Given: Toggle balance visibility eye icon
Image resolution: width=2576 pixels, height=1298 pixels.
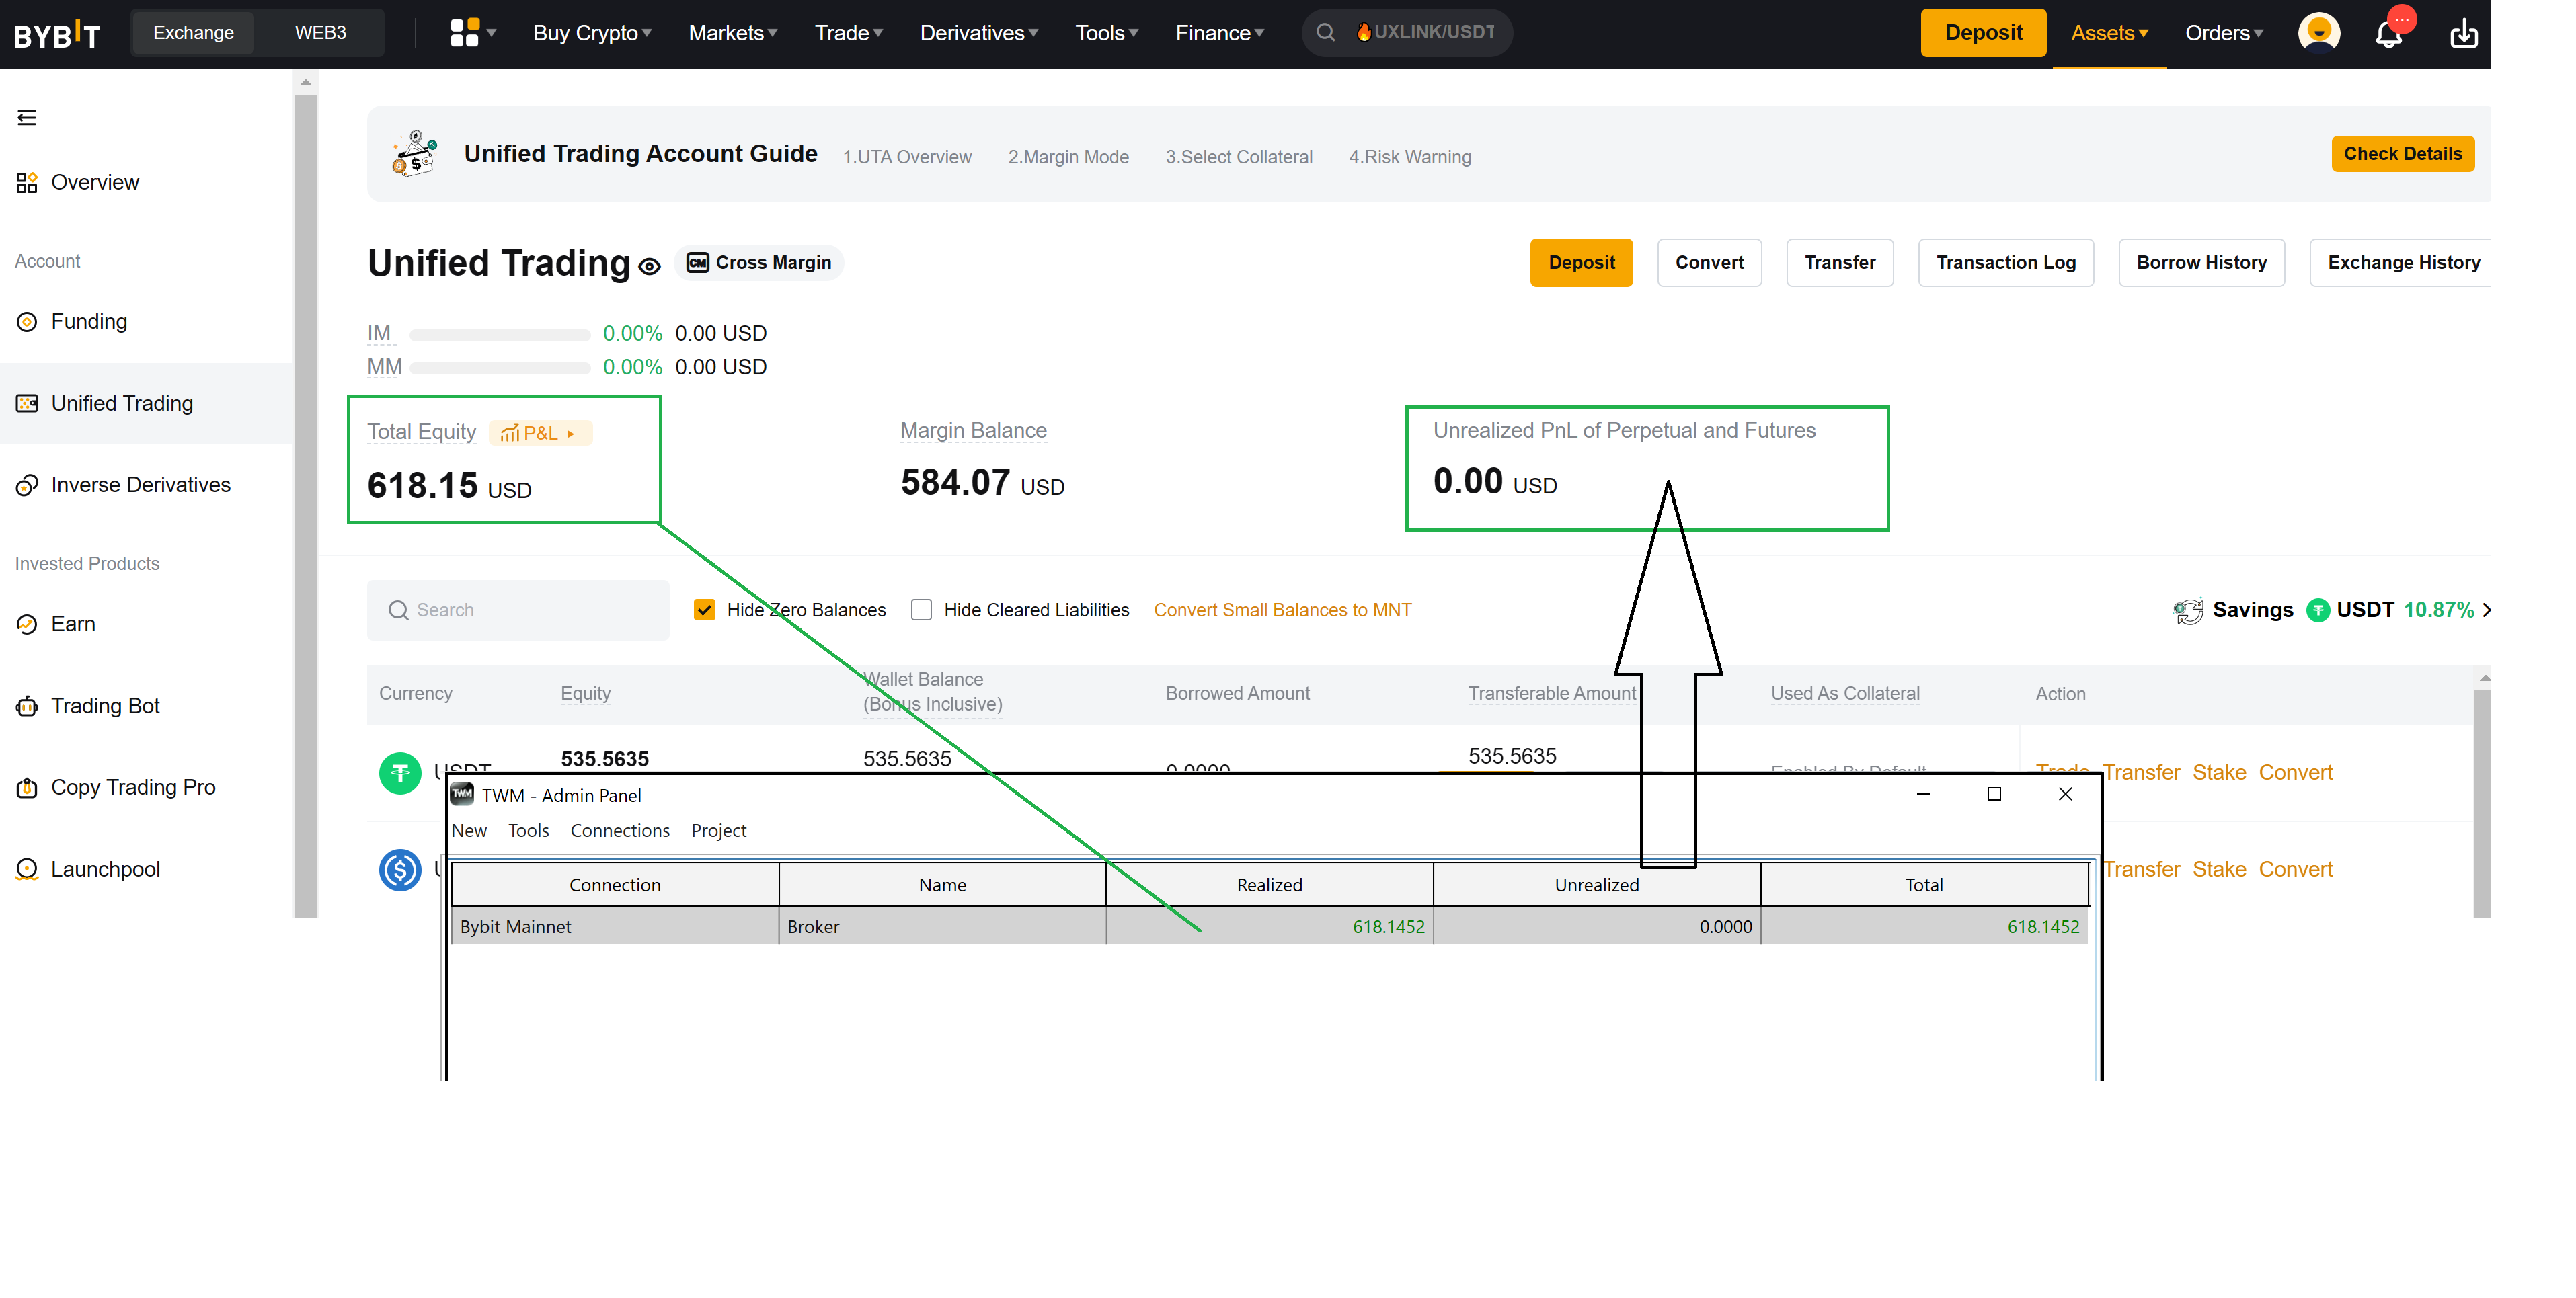Looking at the screenshot, I should pos(650,266).
